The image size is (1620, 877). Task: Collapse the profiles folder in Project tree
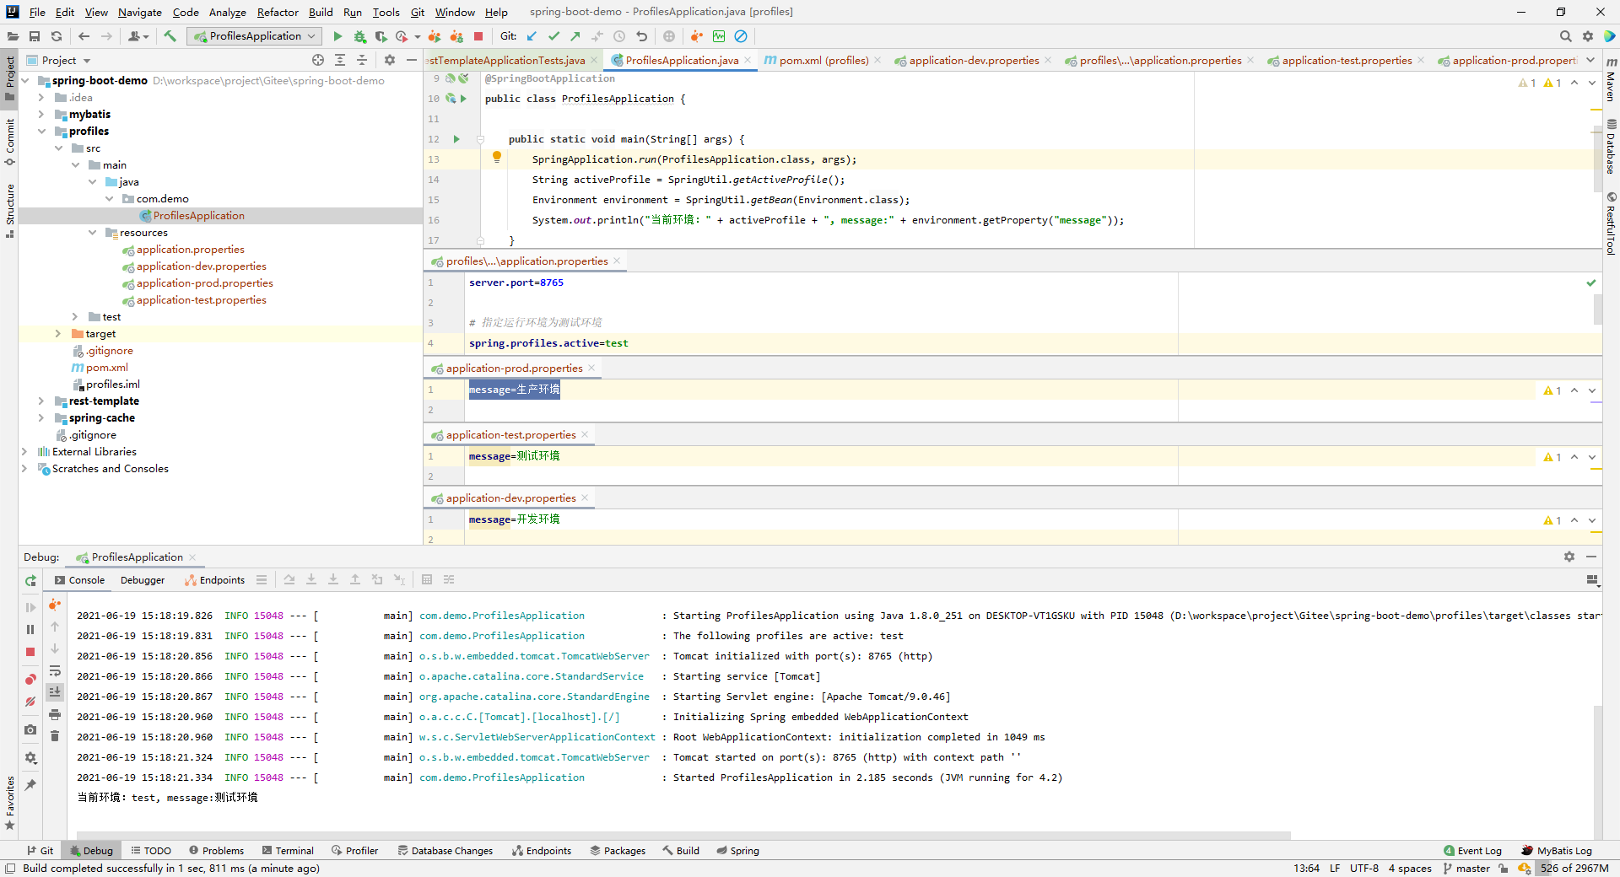42,131
